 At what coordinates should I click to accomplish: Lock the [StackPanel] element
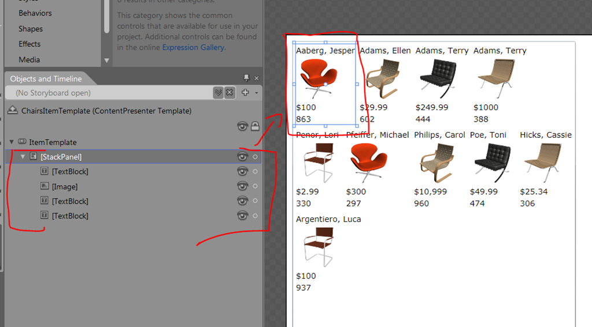255,157
